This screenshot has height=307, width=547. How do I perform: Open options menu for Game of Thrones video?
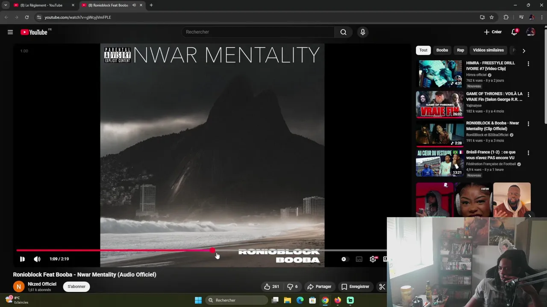pyautogui.click(x=528, y=95)
